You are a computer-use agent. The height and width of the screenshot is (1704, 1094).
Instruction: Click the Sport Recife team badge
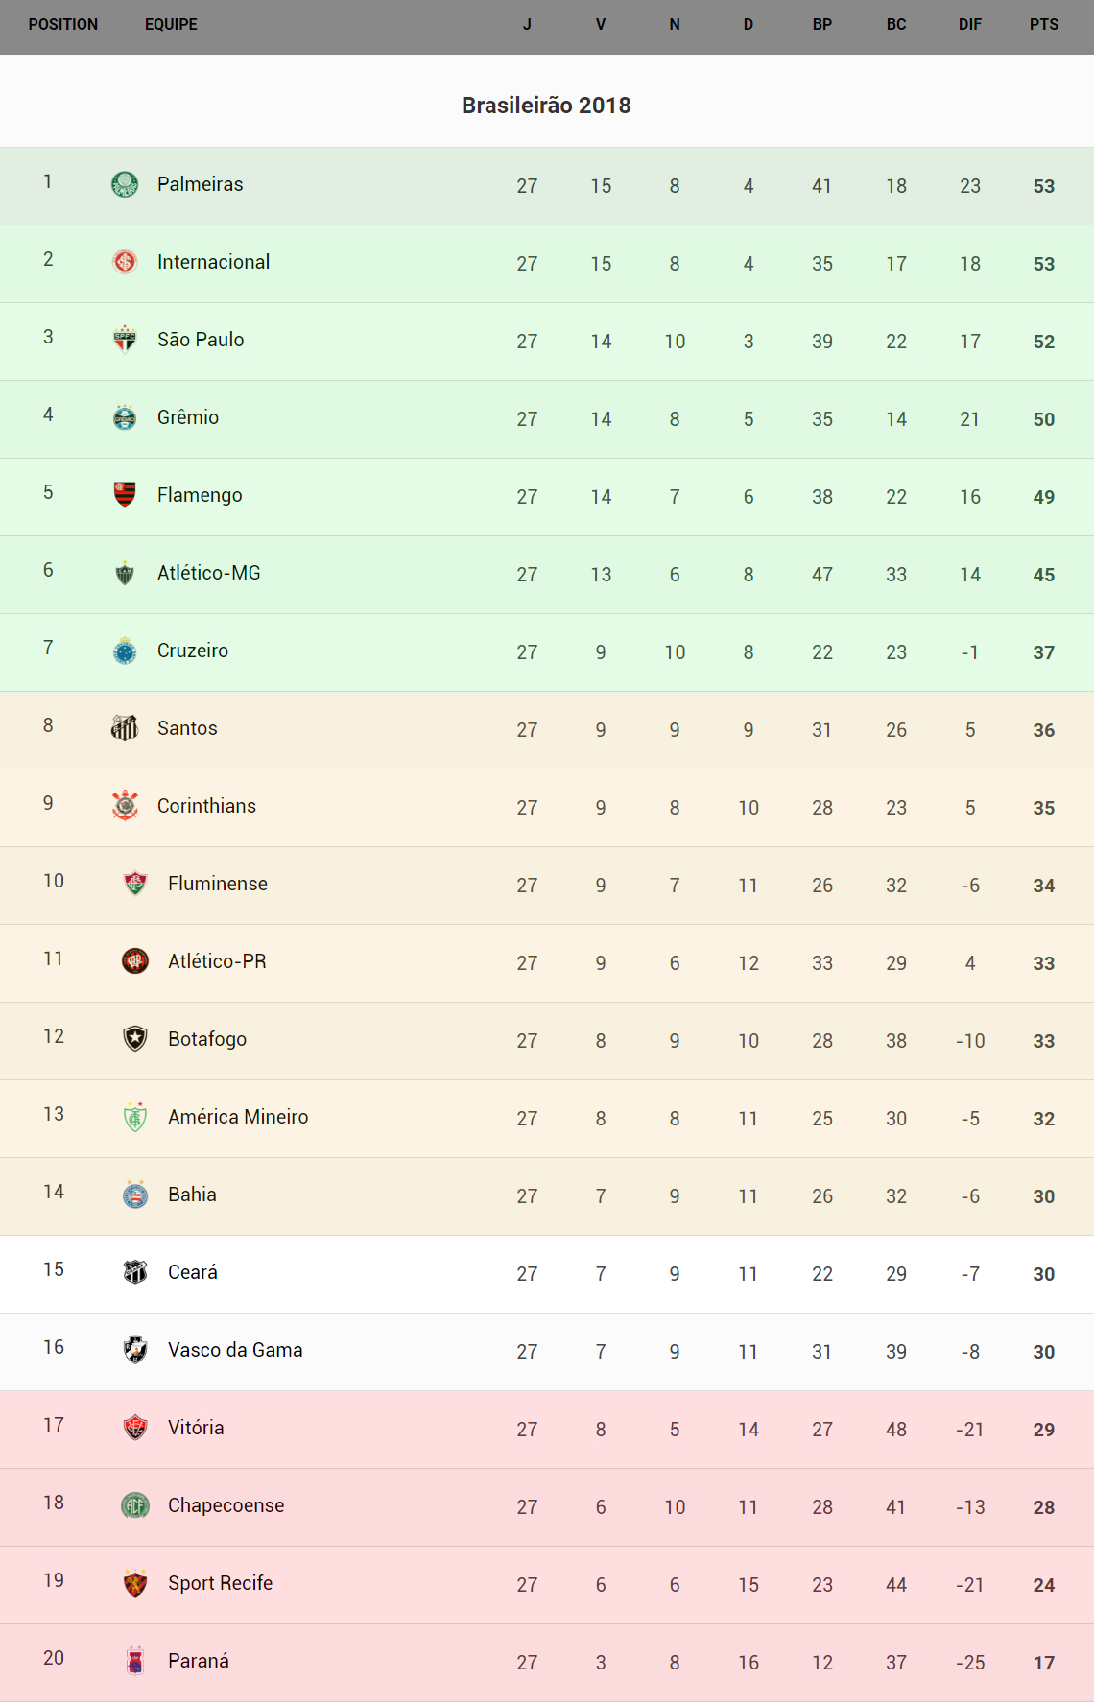(x=135, y=1583)
